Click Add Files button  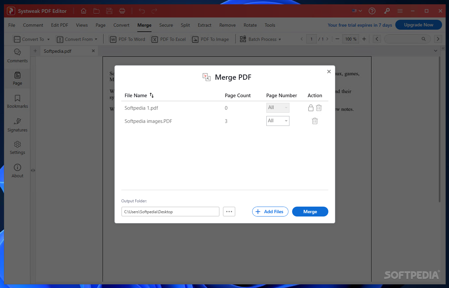(270, 212)
